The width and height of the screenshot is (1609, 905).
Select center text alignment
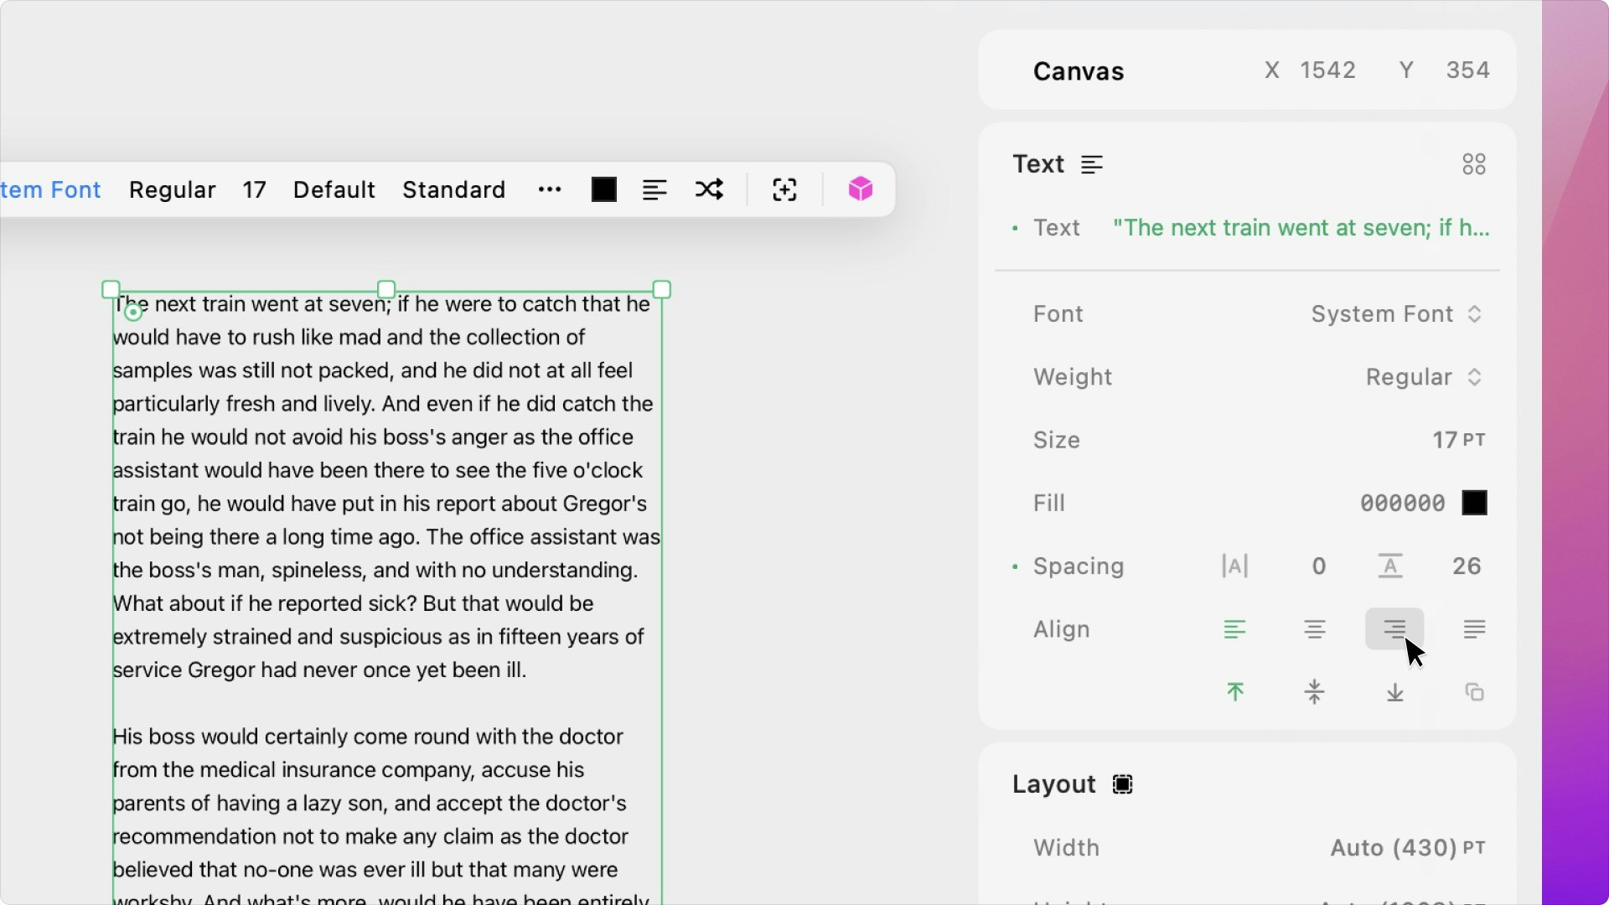pos(1314,629)
